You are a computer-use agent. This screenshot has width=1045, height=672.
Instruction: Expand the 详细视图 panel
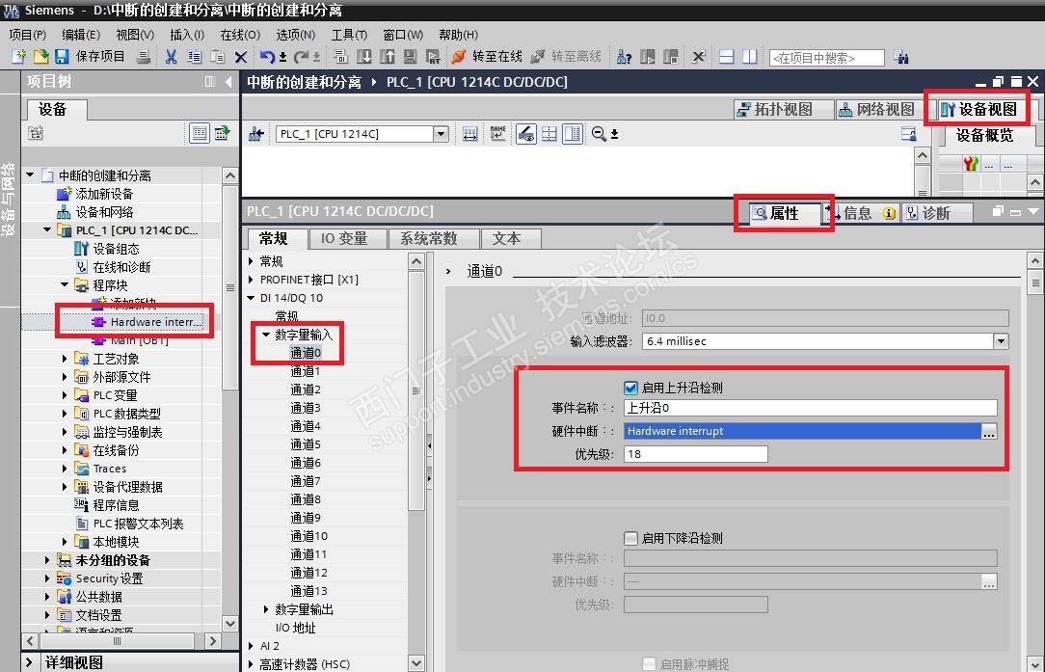29,662
